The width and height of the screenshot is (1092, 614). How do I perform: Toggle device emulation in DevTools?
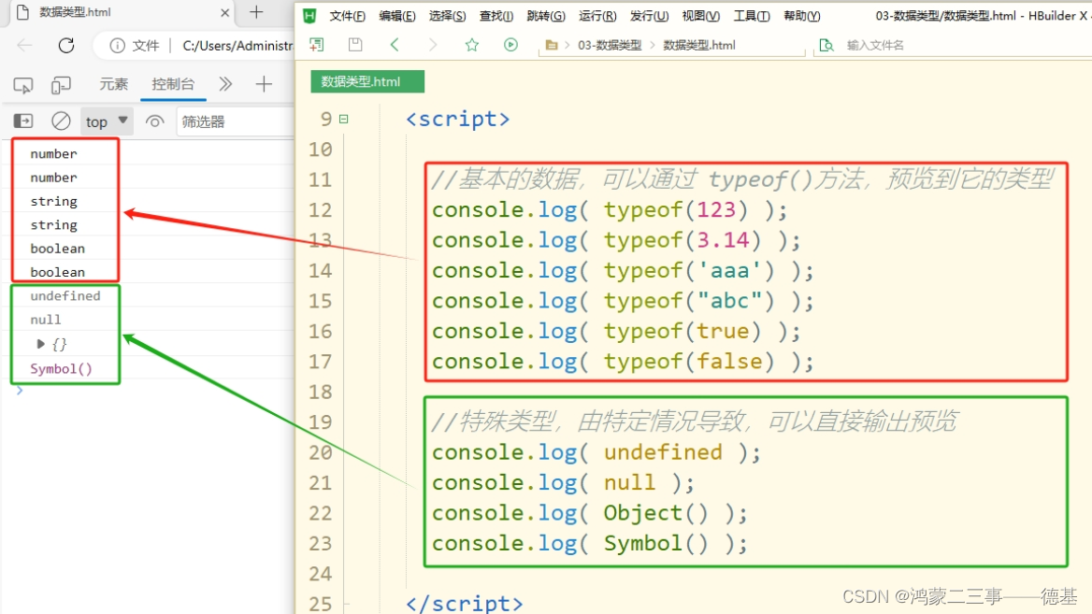[x=62, y=85]
